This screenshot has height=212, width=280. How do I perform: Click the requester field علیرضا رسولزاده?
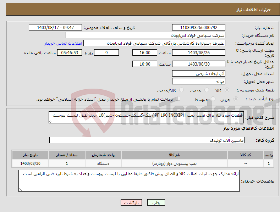154,43
